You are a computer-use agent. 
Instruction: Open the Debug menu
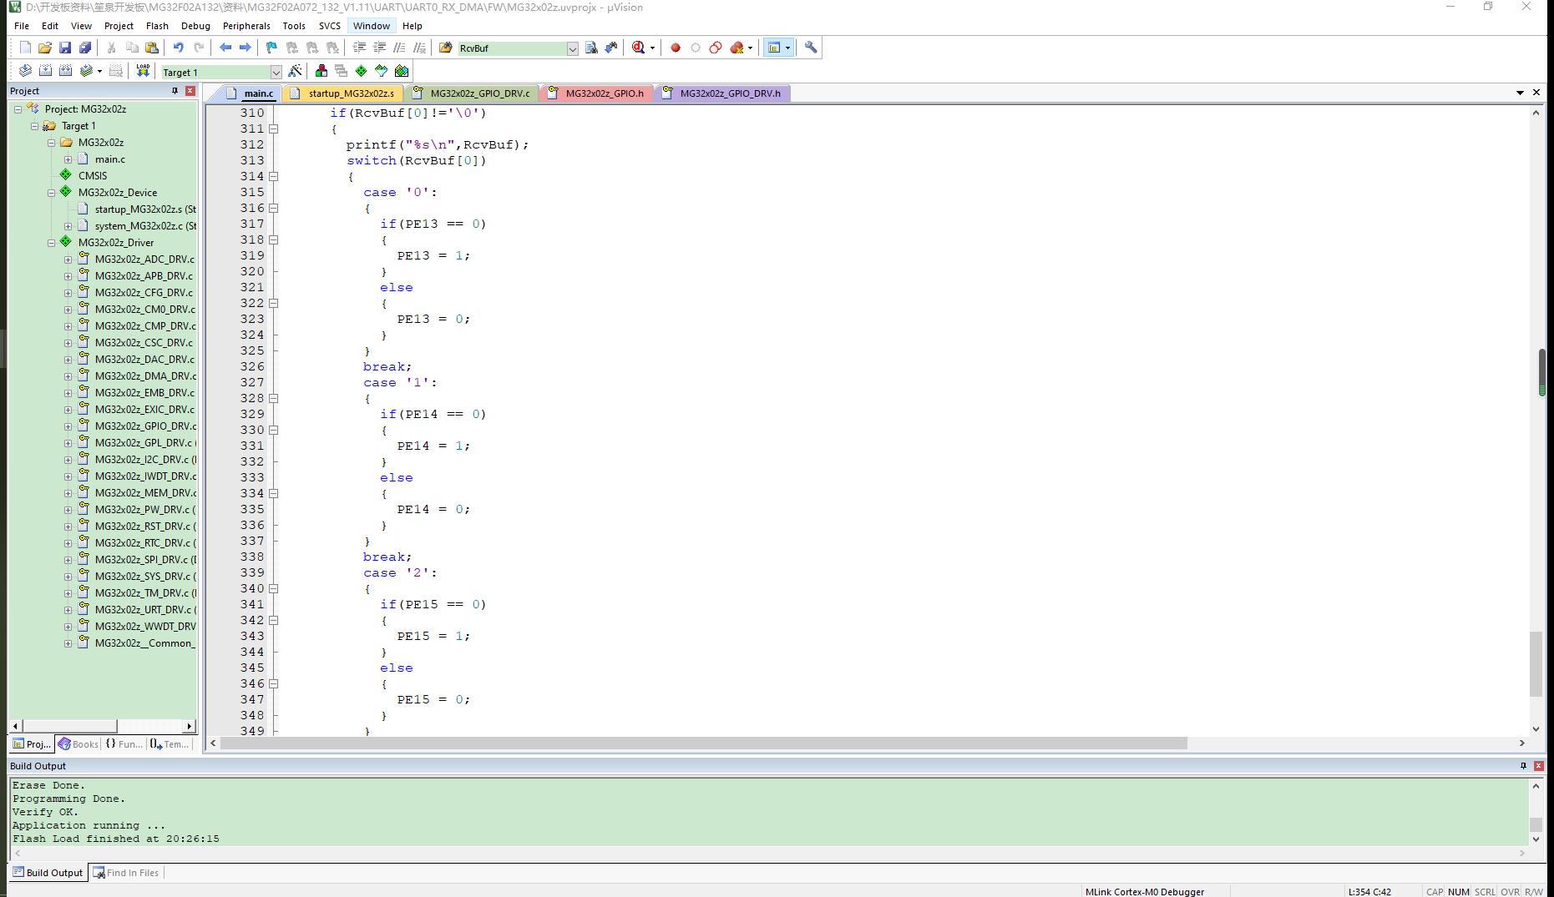click(195, 26)
